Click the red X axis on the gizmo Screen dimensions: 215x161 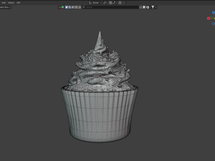208,18
